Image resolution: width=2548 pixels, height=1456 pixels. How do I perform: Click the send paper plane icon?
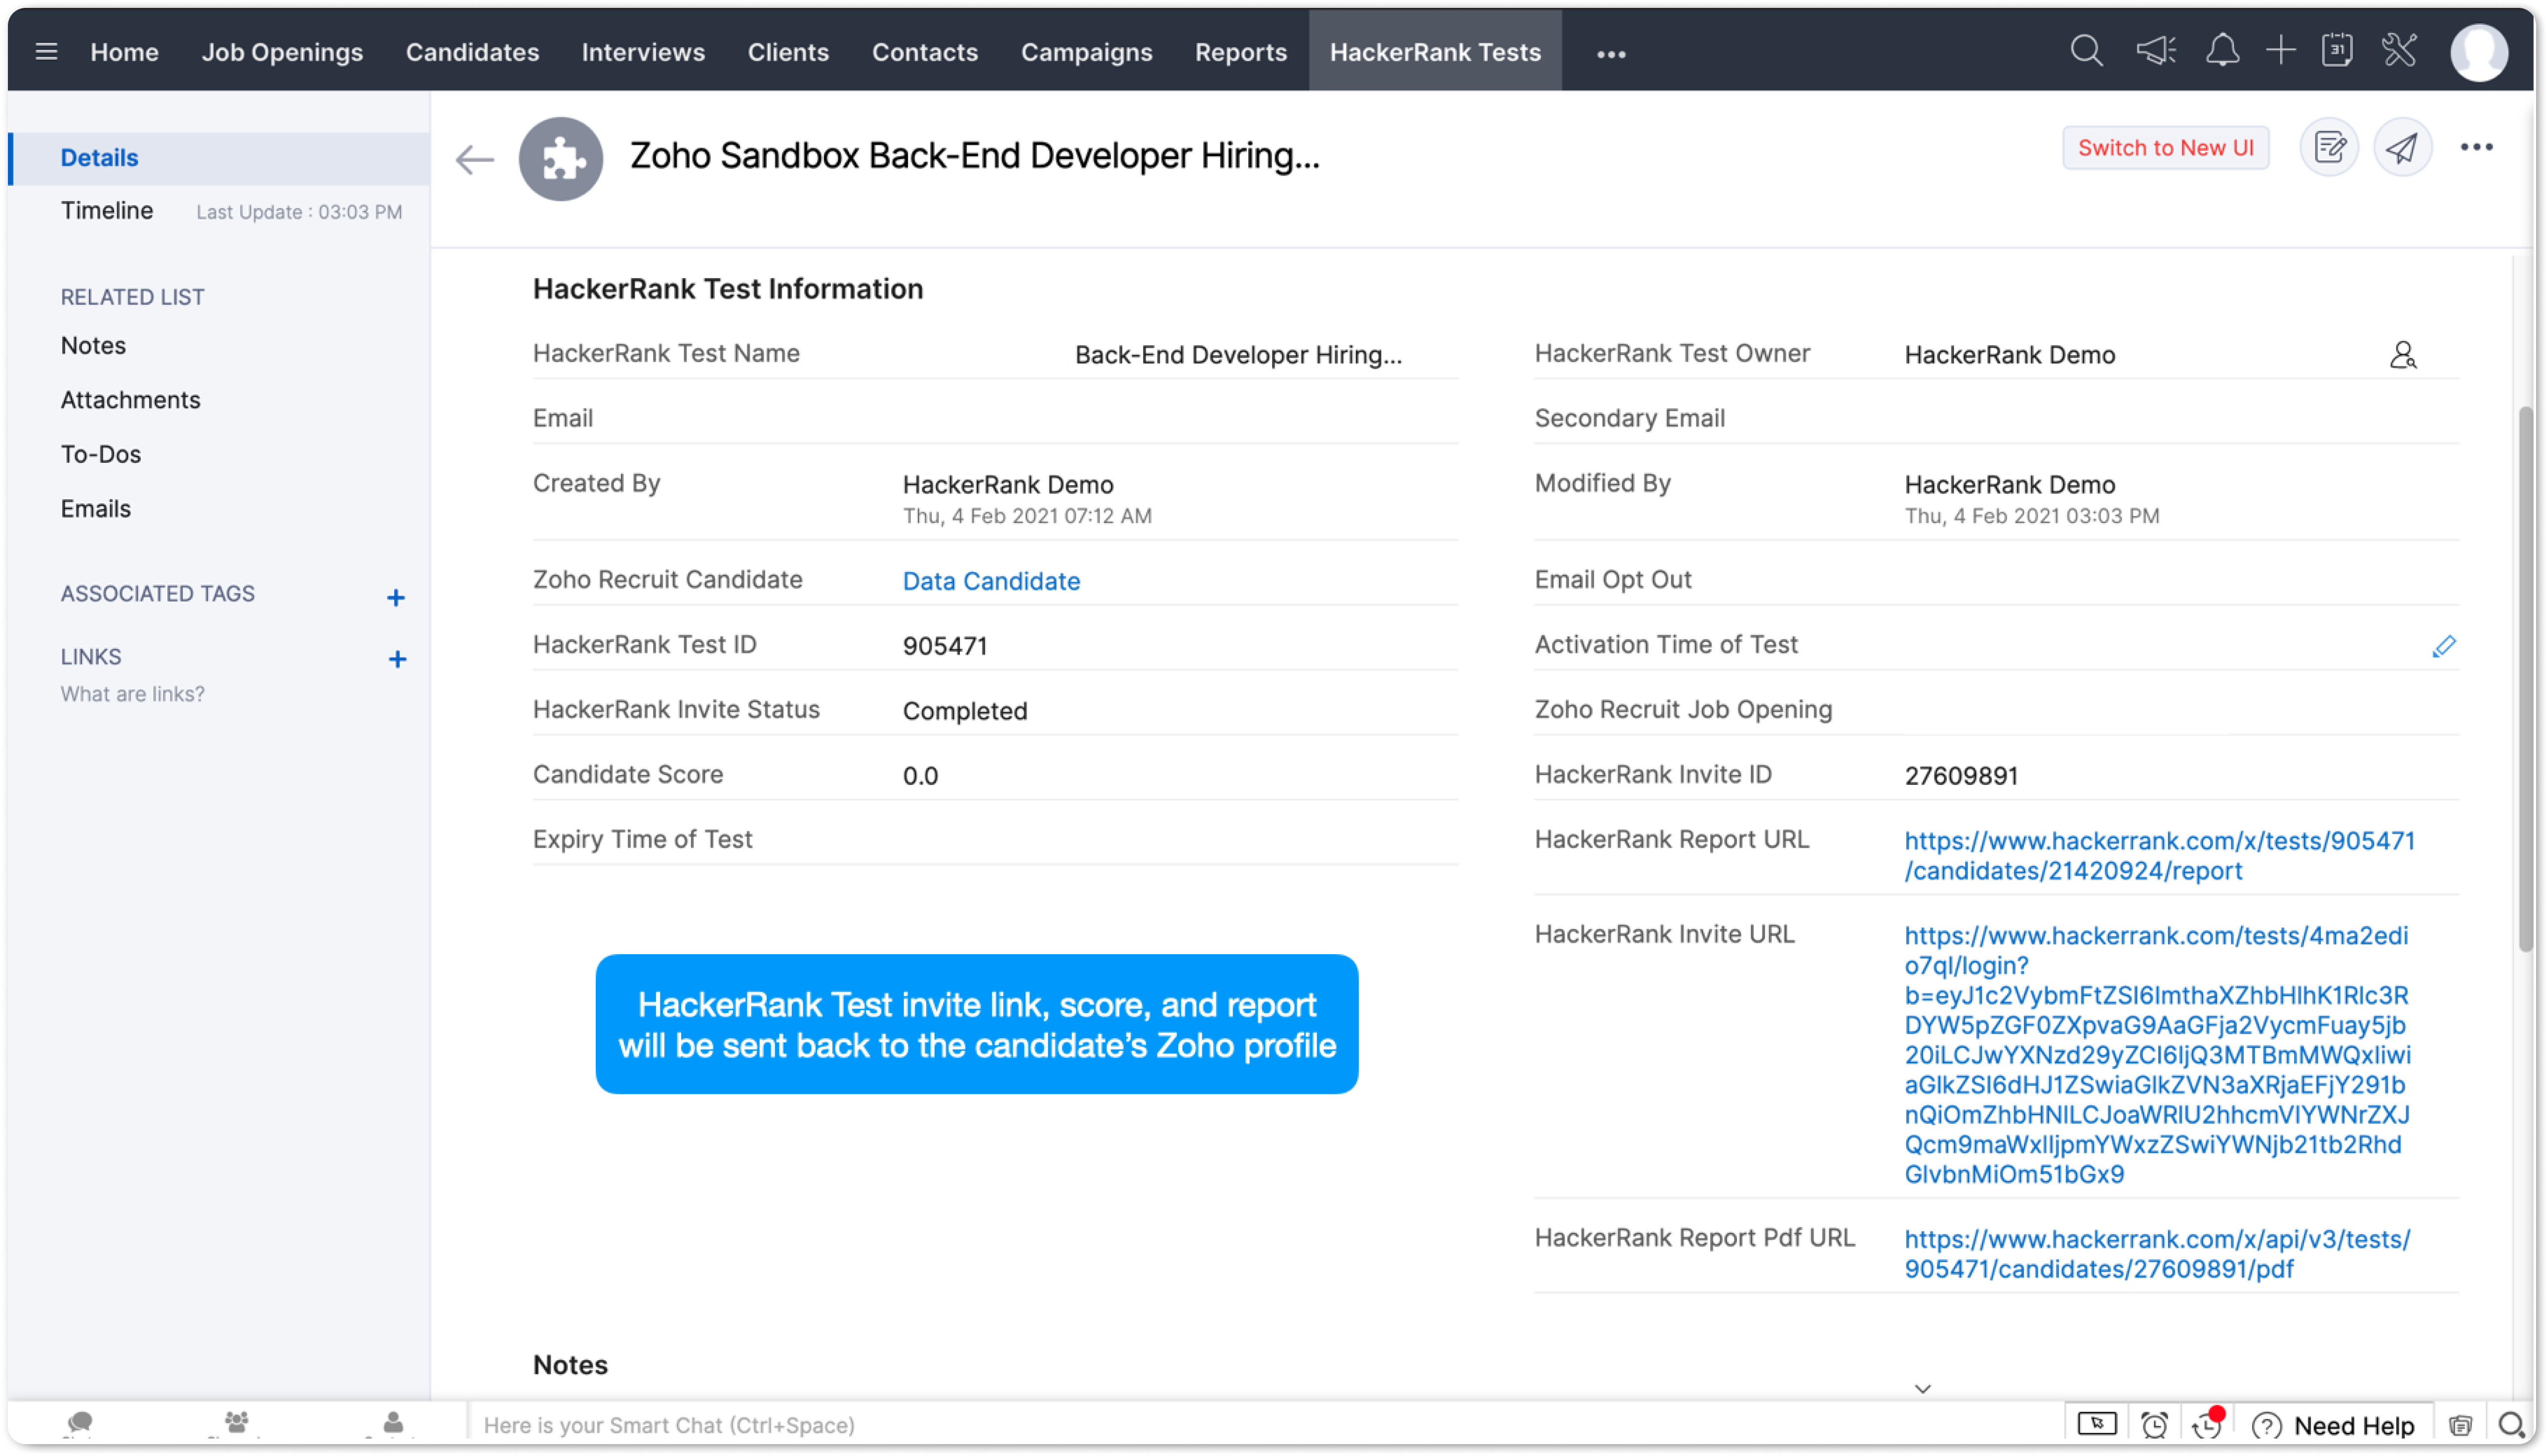click(2402, 148)
